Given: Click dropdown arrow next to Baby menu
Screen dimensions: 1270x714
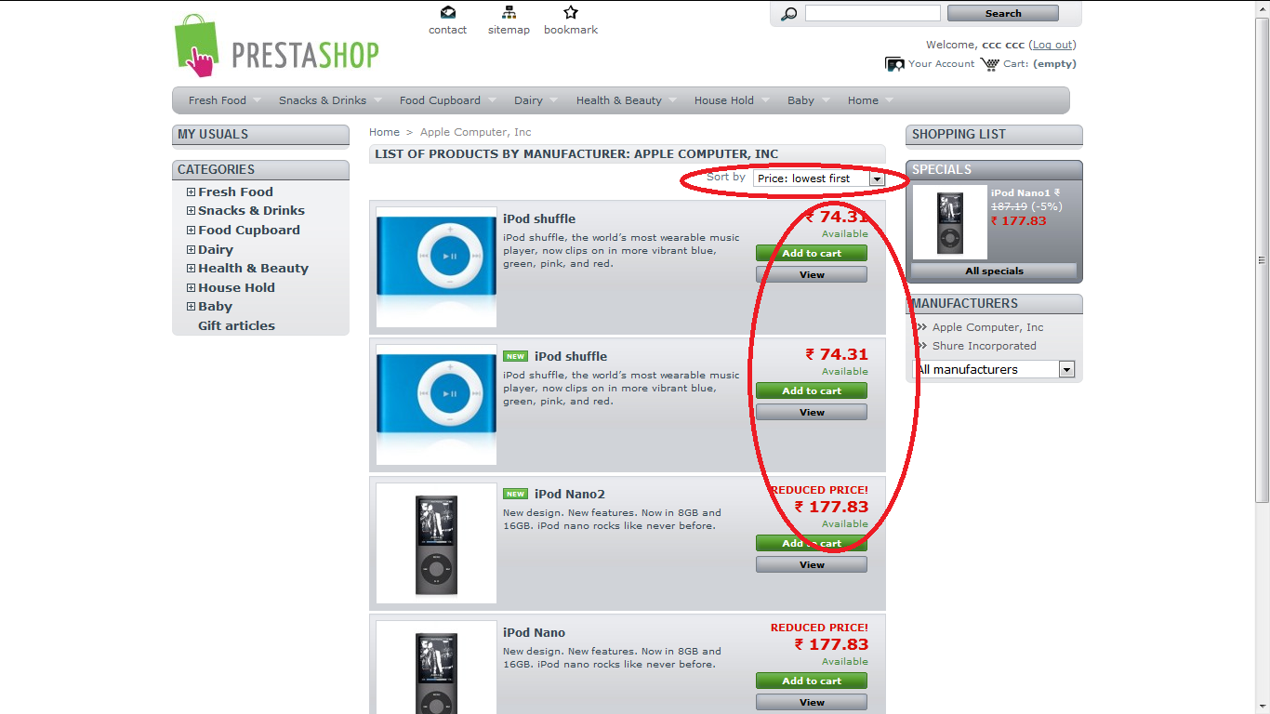Looking at the screenshot, I should 827,100.
